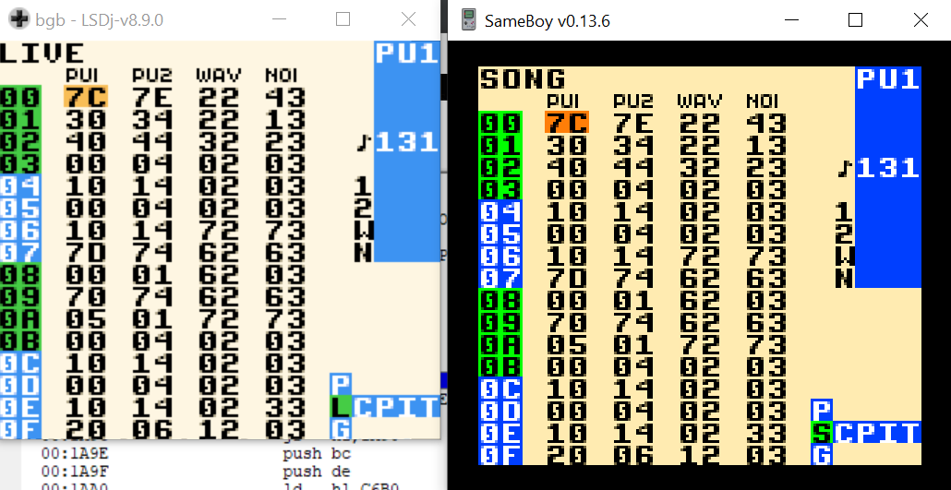Screen dimensions: 951x490
Task: Click 43 in row 00 of bgb
Action: (x=285, y=96)
